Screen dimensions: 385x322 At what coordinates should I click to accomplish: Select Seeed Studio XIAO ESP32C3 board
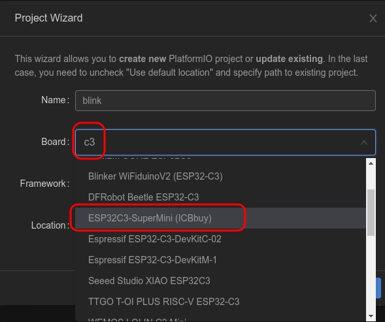220,280
